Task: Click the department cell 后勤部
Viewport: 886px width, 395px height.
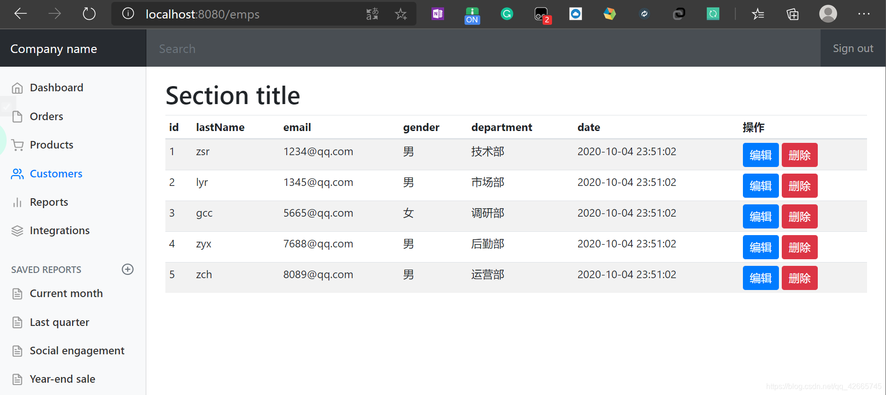Action: coord(488,244)
